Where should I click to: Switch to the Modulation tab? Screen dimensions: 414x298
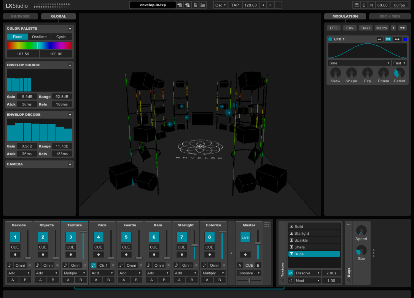pos(345,16)
